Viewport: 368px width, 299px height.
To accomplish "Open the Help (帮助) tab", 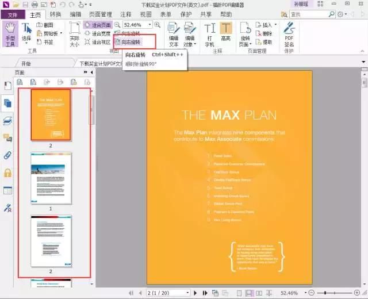I will 226,14.
